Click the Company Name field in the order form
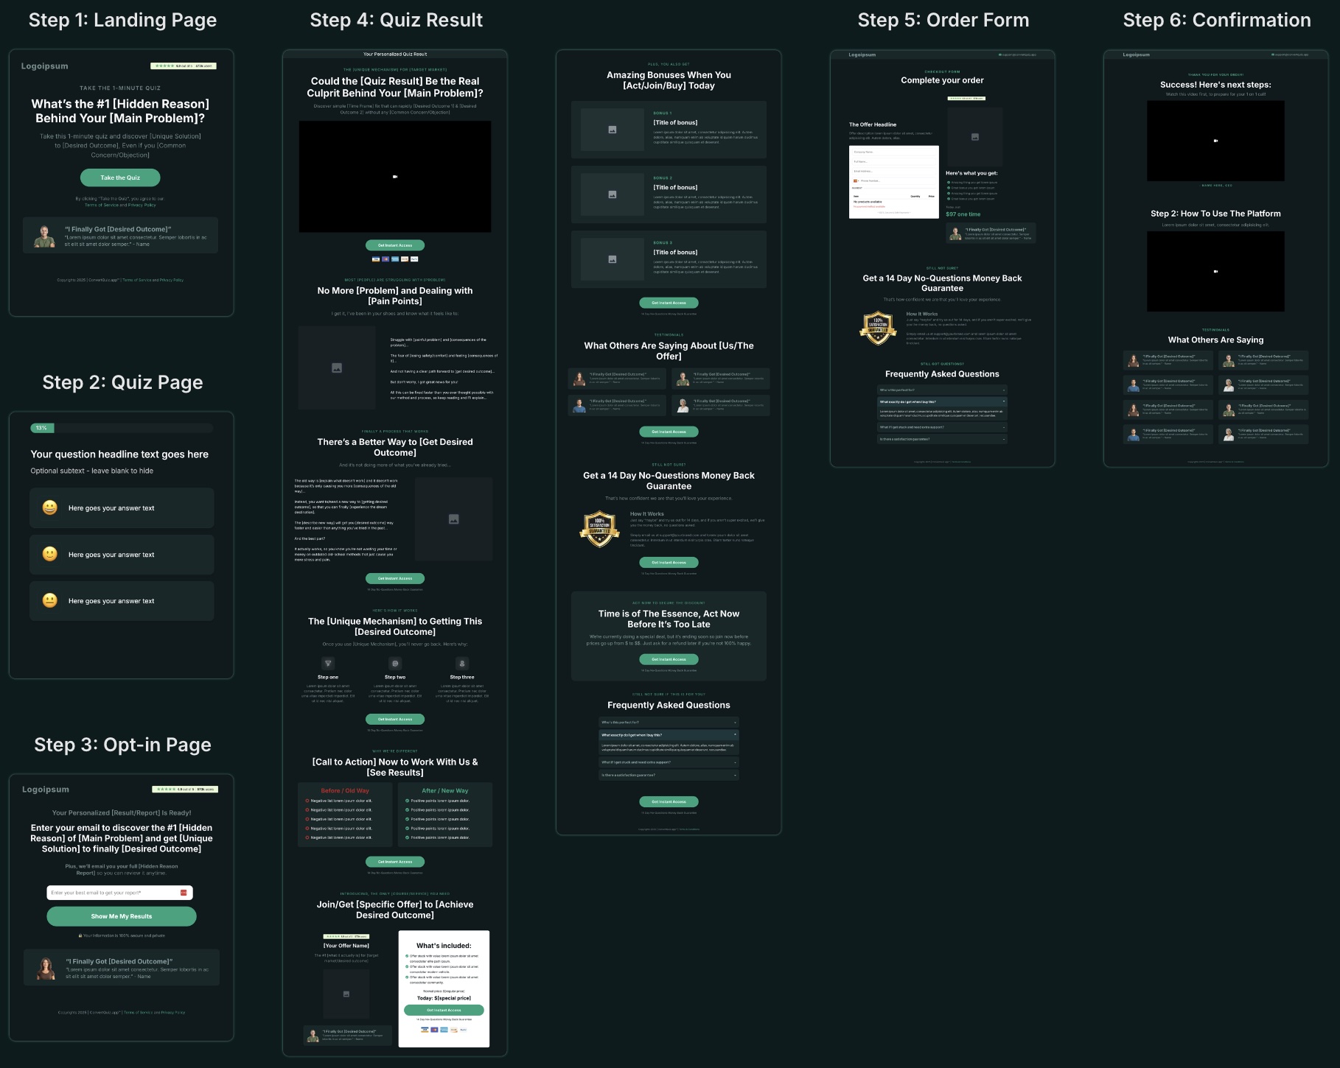Screen dimensions: 1340x1068 click(x=893, y=152)
